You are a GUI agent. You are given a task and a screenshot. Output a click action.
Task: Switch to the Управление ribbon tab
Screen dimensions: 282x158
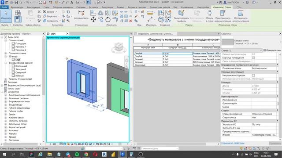click(x=187, y=7)
